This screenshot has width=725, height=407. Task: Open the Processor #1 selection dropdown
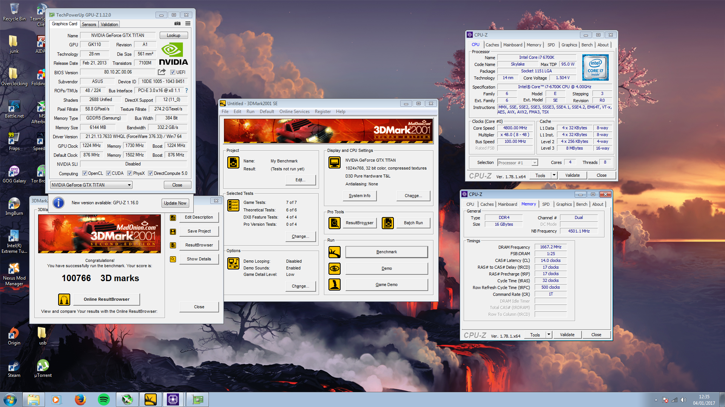517,163
